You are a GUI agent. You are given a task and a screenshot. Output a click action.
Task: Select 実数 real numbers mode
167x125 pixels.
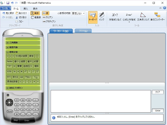[35, 13]
